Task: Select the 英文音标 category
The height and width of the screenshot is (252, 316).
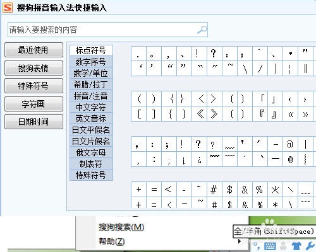Action: (x=91, y=118)
